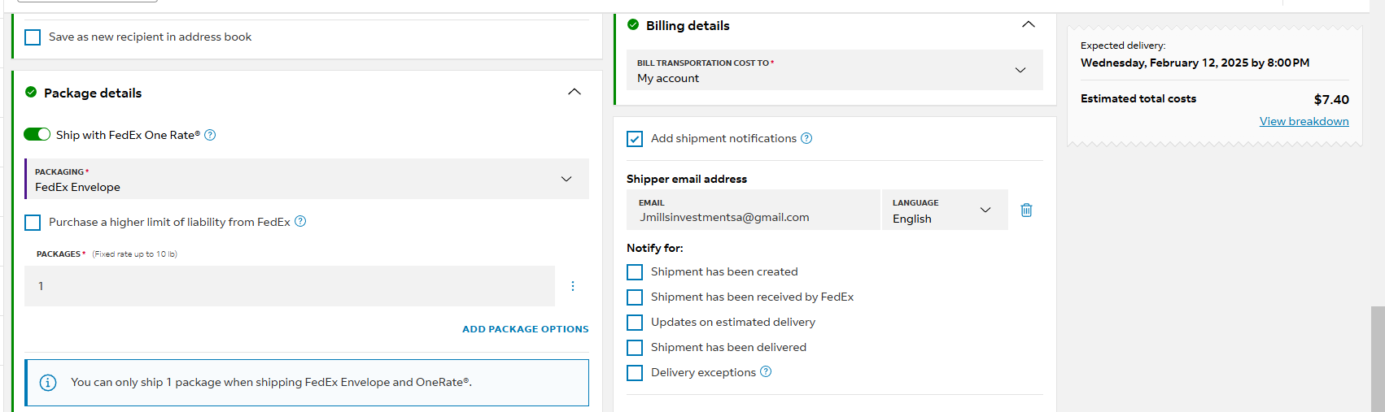This screenshot has height=412, width=1385.
Task: Open help for FedEx One Rate
Action: click(x=210, y=135)
